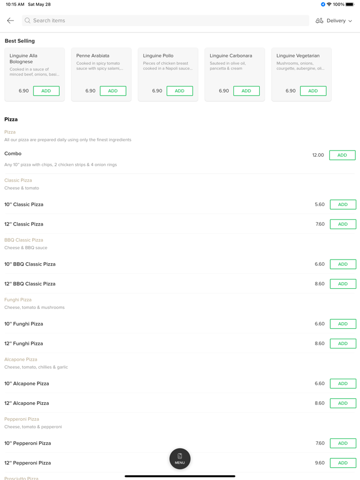The image size is (360, 480).
Task: Expand the Delivery dropdown chevron
Action: click(350, 21)
